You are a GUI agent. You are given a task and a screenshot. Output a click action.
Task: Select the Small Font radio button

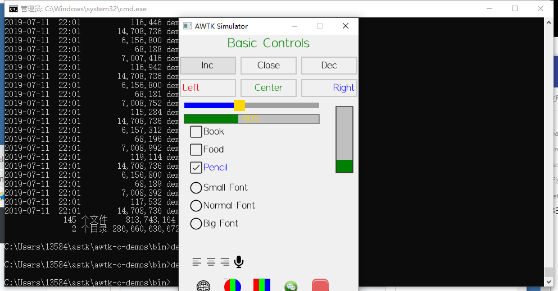point(196,188)
